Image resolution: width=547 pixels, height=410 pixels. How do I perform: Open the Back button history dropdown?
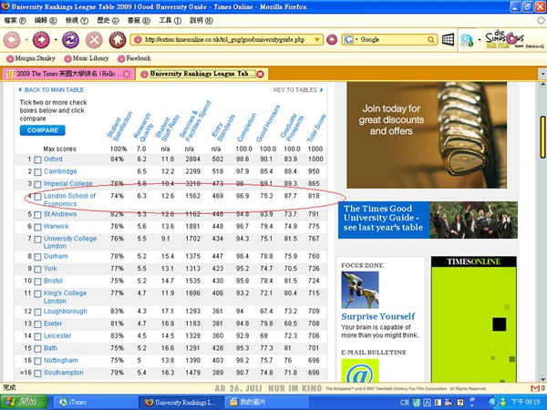pyautogui.click(x=26, y=40)
